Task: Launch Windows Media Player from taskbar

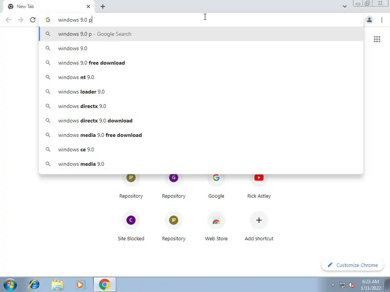Action: tap(80, 284)
